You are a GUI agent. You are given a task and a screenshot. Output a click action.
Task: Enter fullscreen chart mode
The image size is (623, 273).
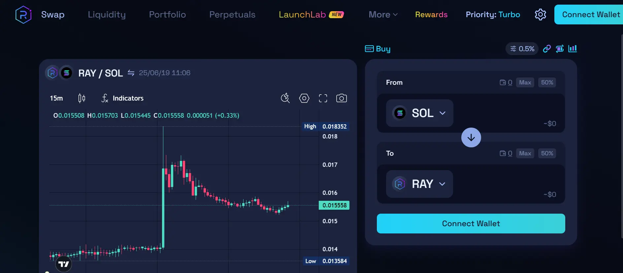323,98
